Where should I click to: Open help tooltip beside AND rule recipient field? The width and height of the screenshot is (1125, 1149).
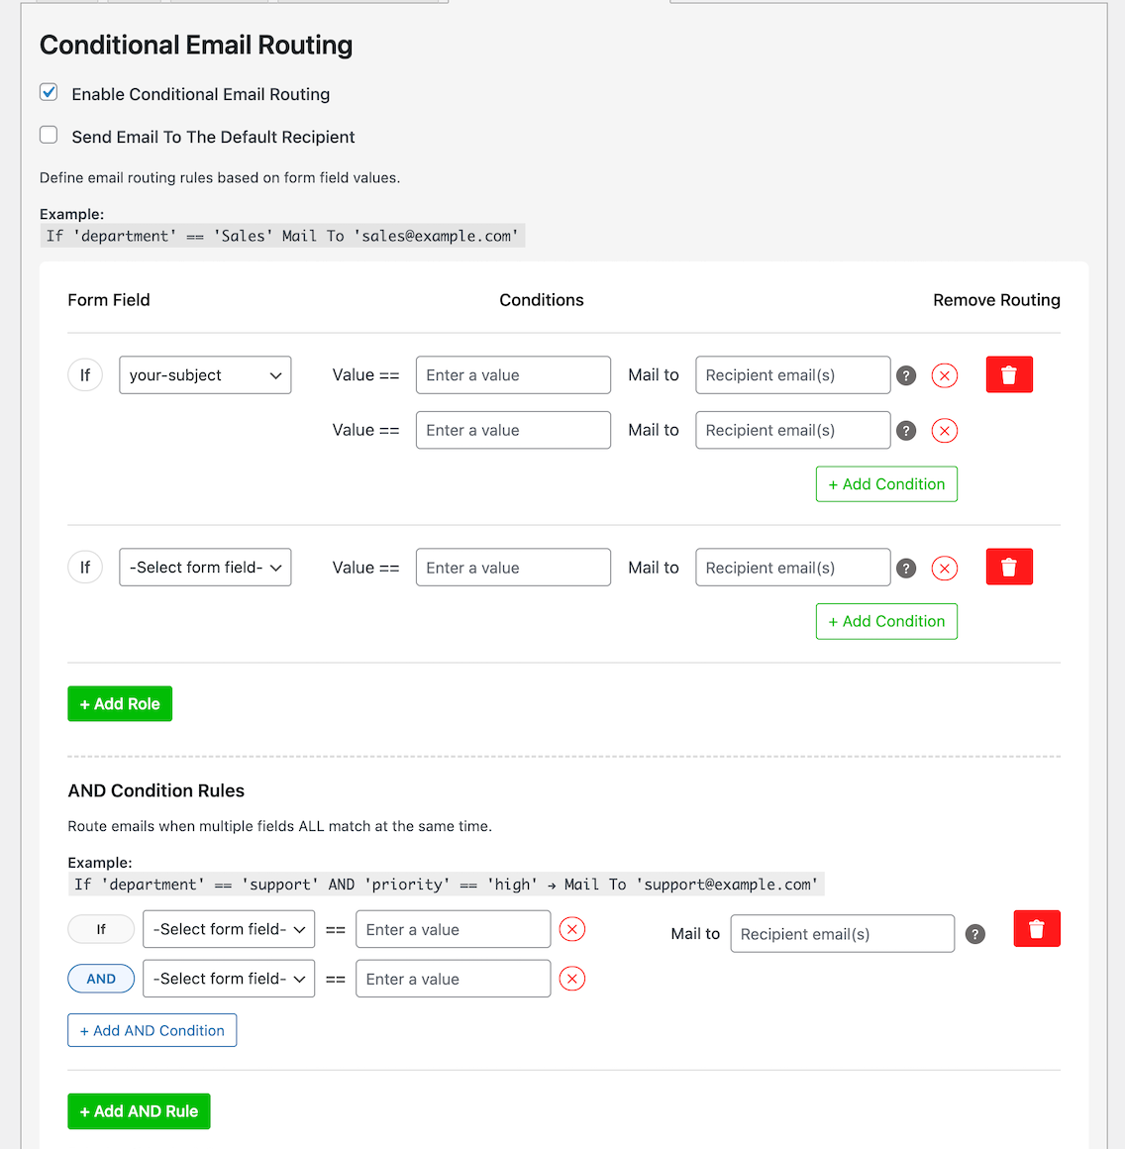click(974, 934)
